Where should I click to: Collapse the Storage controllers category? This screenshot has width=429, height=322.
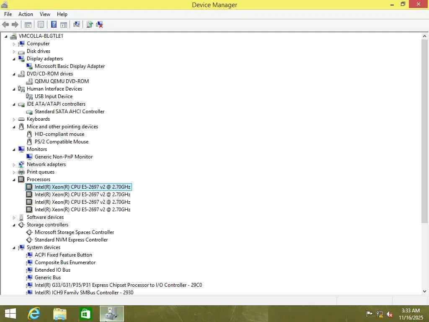click(x=14, y=225)
